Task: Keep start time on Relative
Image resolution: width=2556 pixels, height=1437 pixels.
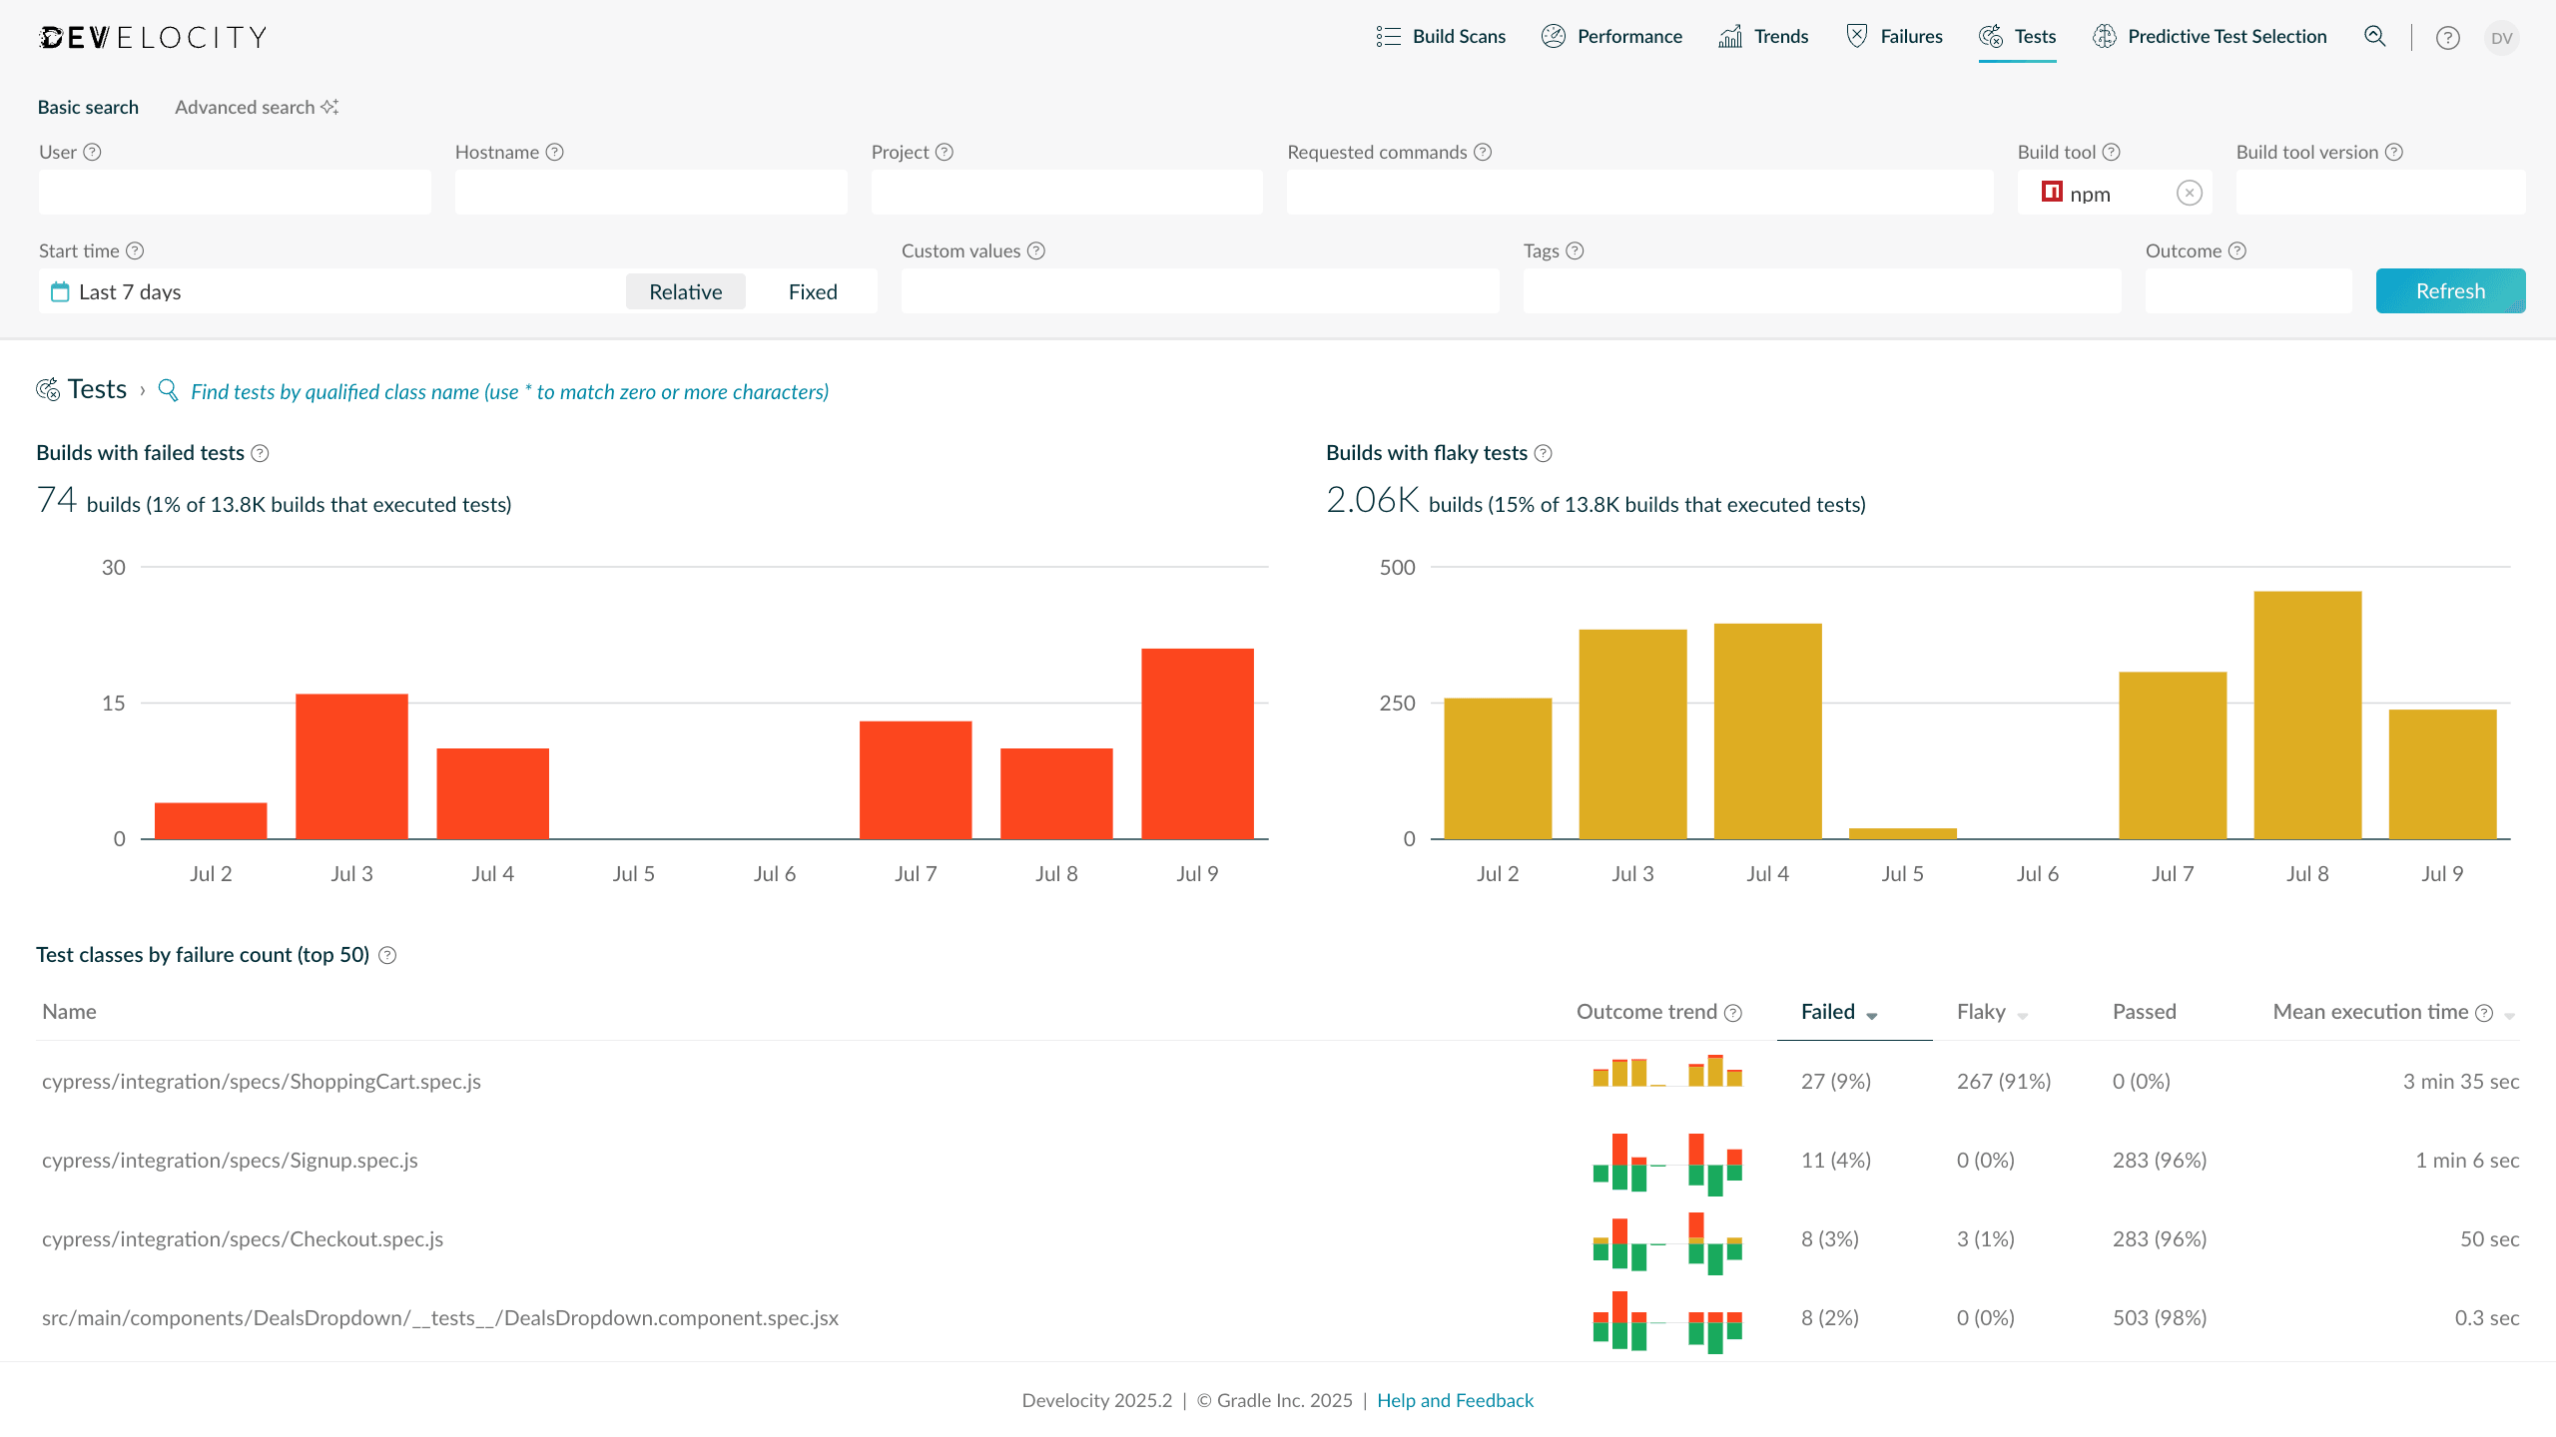Action: [x=685, y=291]
